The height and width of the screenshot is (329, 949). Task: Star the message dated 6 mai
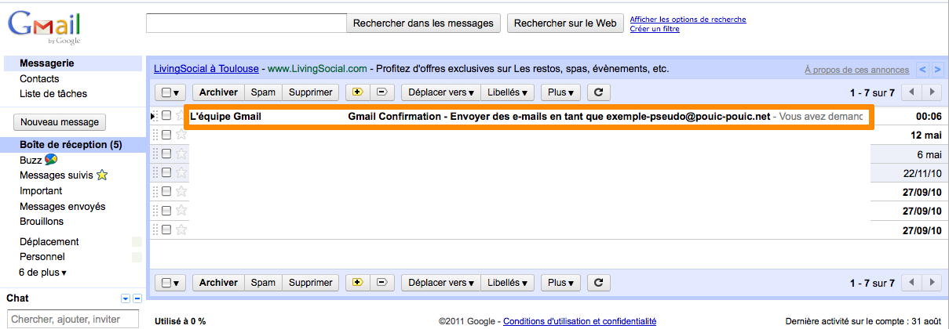click(181, 154)
